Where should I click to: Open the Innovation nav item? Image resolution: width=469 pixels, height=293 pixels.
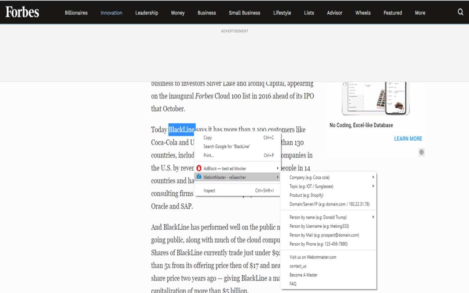[111, 13]
